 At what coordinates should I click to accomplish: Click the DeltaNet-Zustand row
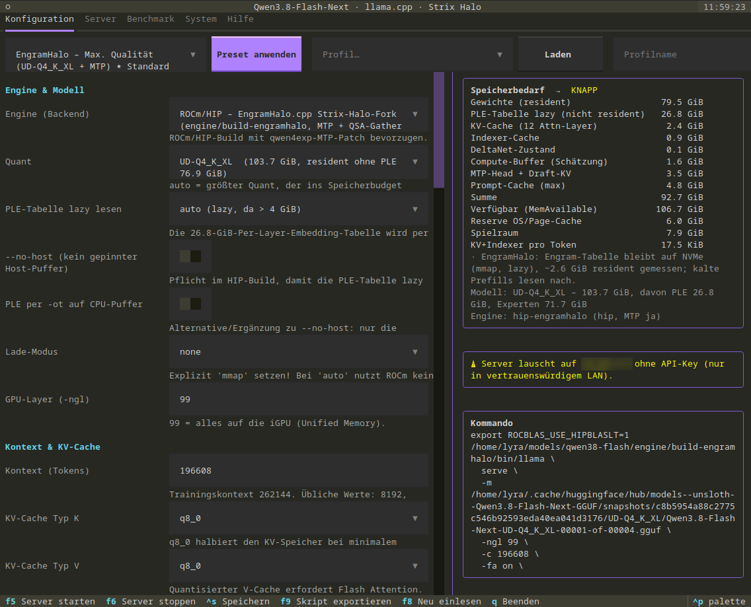pyautogui.click(x=587, y=150)
